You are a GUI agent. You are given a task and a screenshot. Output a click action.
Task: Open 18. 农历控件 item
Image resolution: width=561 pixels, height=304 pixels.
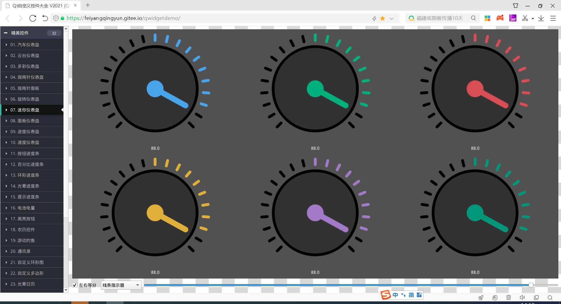click(x=32, y=229)
